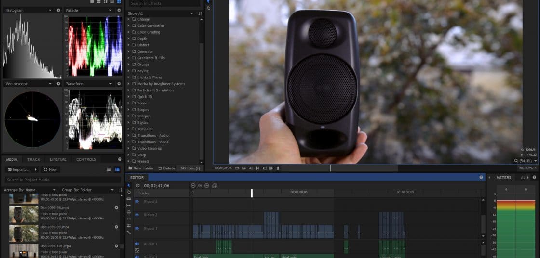Viewport: 540px width, 258px height.
Task: Select the Slide tool in editor toolbar
Action: (129, 212)
